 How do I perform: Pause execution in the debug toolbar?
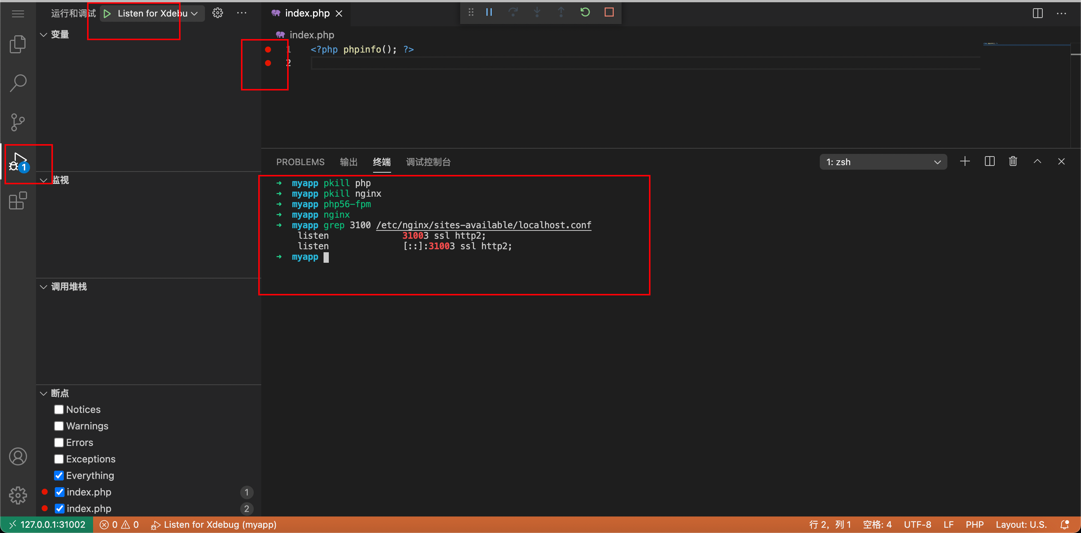point(489,12)
